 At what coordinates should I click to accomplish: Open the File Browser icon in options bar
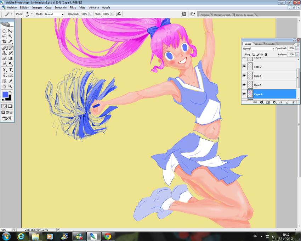[x=192, y=14]
